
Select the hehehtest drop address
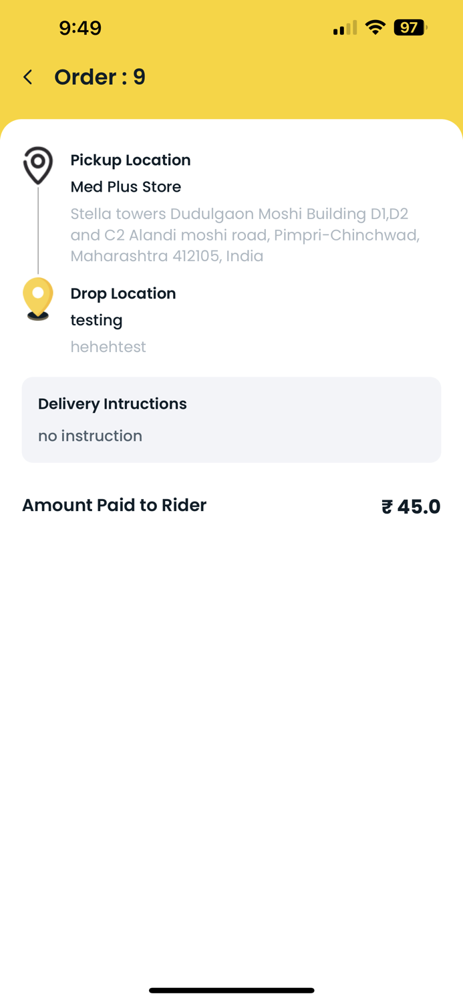pyautogui.click(x=108, y=347)
